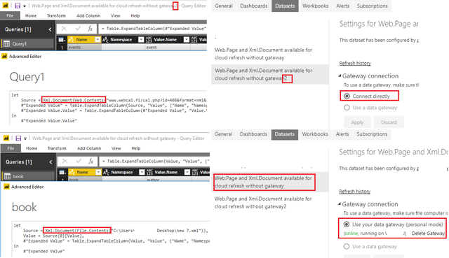Click Query1 table icon in queries pane
This screenshot has width=449, height=258.
pos(6,43)
